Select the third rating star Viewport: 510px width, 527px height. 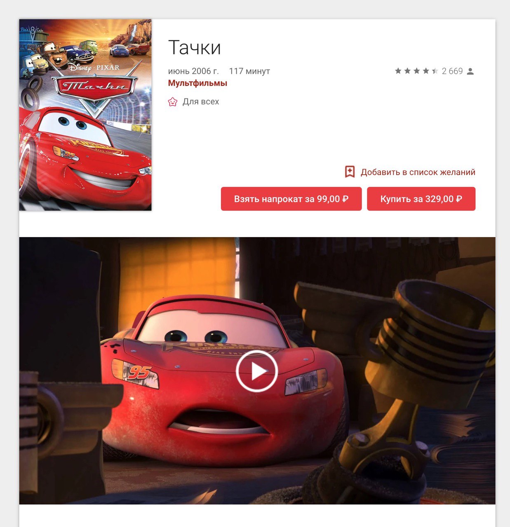(416, 71)
